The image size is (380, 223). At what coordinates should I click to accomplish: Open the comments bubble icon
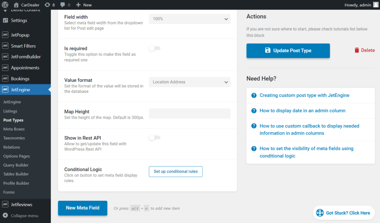[62, 5]
